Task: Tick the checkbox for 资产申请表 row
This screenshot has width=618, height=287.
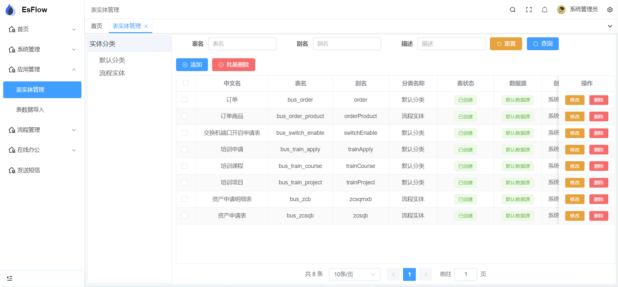Action: (x=184, y=216)
